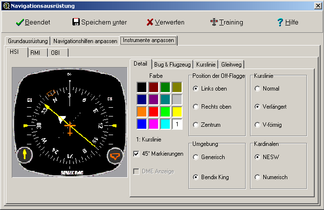Image resolution: width=324 pixels, height=210 pixels.
Task: Switch to Instrumente anpassen tab
Action: (x=148, y=40)
